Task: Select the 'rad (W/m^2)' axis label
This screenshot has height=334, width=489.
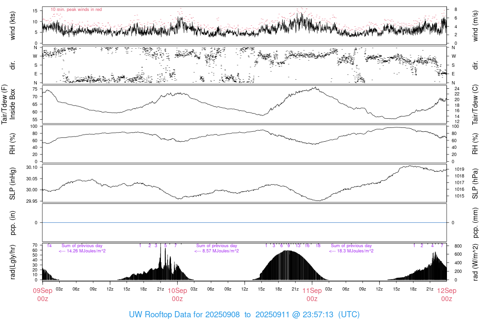Action: 475,262
